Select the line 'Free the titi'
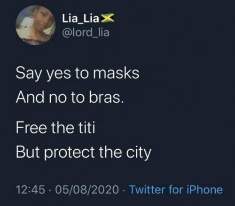The height and width of the screenshot is (206, 235). [x=55, y=128]
